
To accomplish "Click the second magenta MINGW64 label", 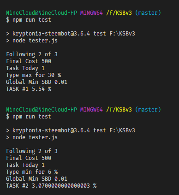I will pos(91,110).
